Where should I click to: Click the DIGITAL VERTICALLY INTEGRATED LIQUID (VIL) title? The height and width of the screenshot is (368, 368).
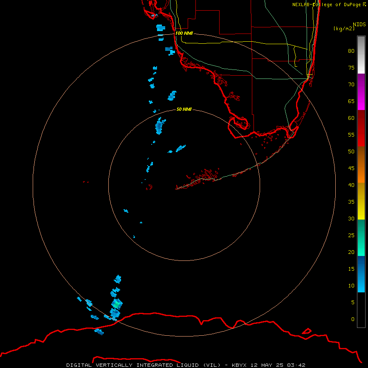coord(143,365)
